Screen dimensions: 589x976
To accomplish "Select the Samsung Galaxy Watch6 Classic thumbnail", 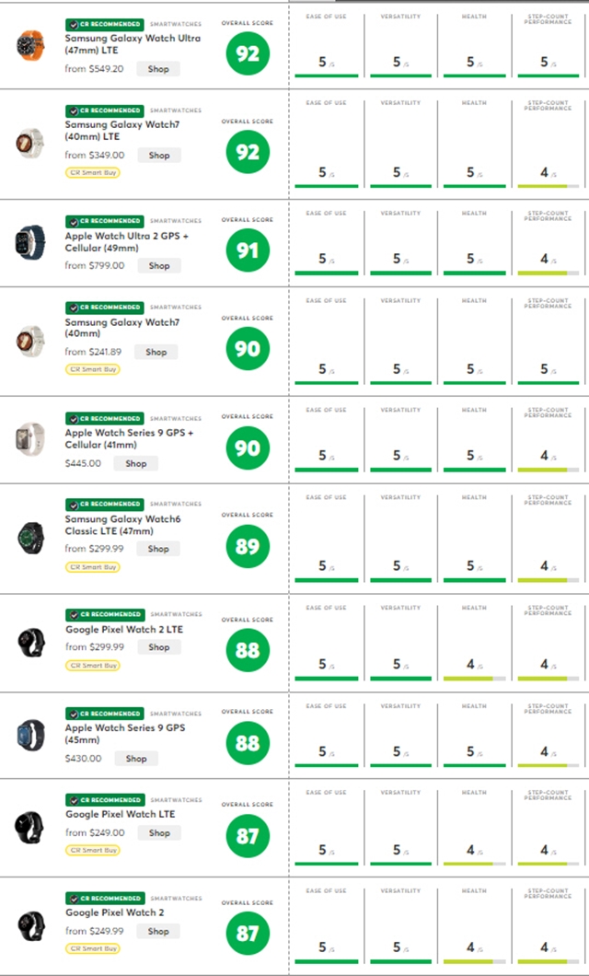I will 29,538.
